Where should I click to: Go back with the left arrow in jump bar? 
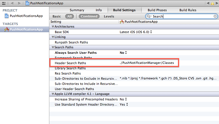coord(12,3)
